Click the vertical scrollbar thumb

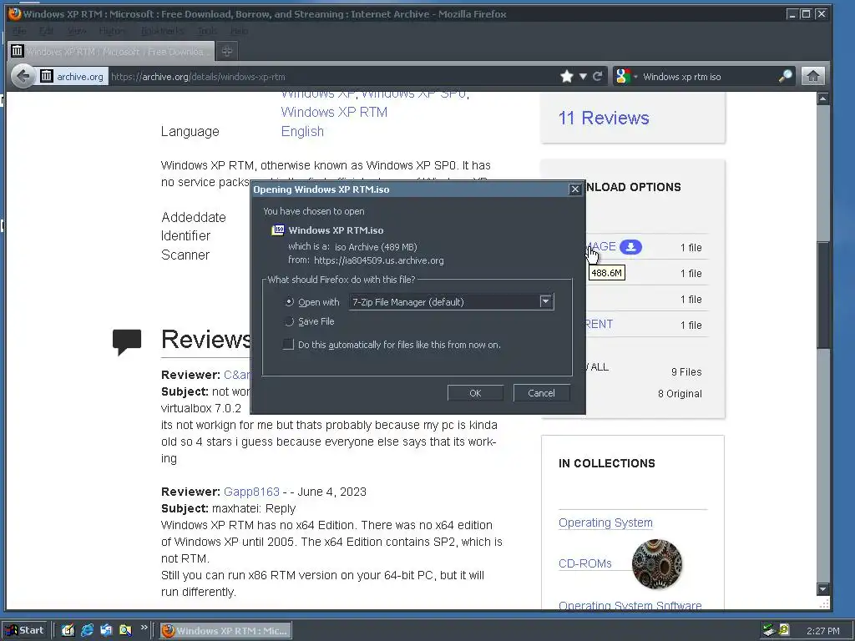coord(822,295)
